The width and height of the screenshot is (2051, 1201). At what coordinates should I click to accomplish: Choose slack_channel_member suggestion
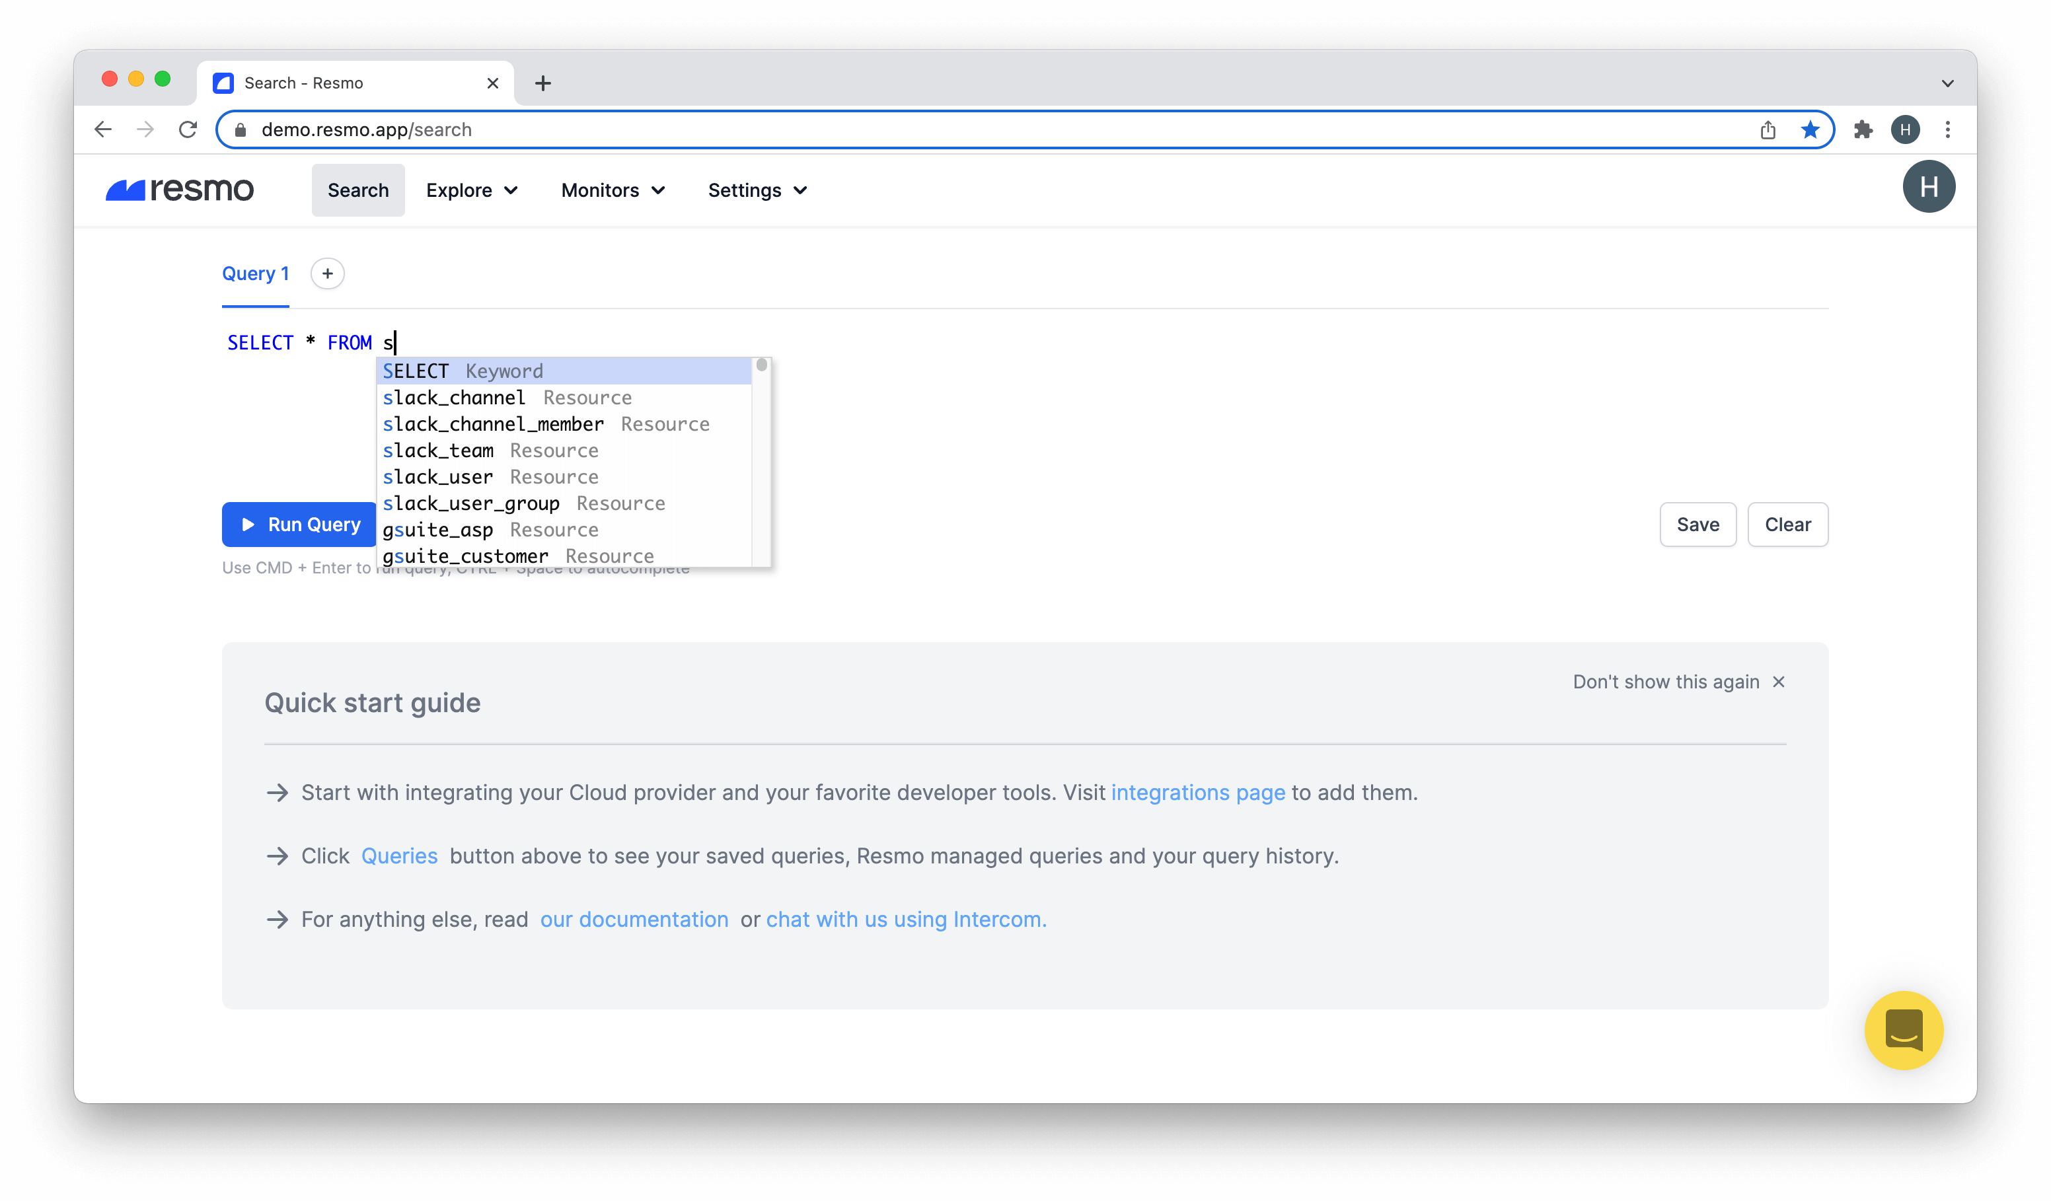(x=564, y=424)
